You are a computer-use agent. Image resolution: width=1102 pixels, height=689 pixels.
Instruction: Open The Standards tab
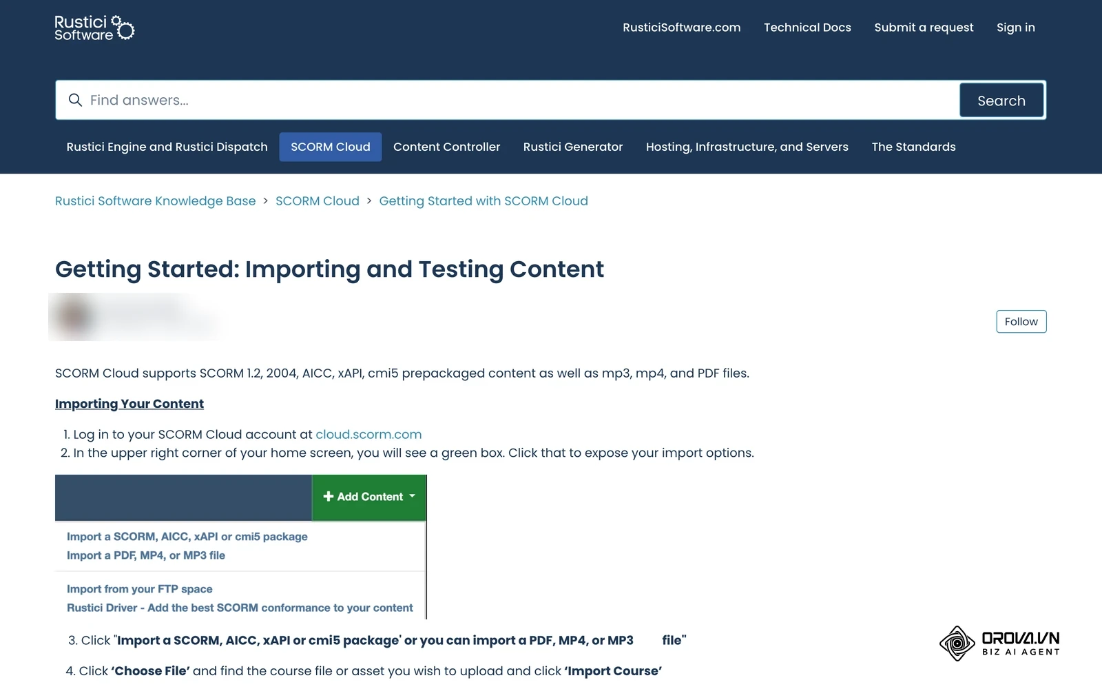click(913, 147)
